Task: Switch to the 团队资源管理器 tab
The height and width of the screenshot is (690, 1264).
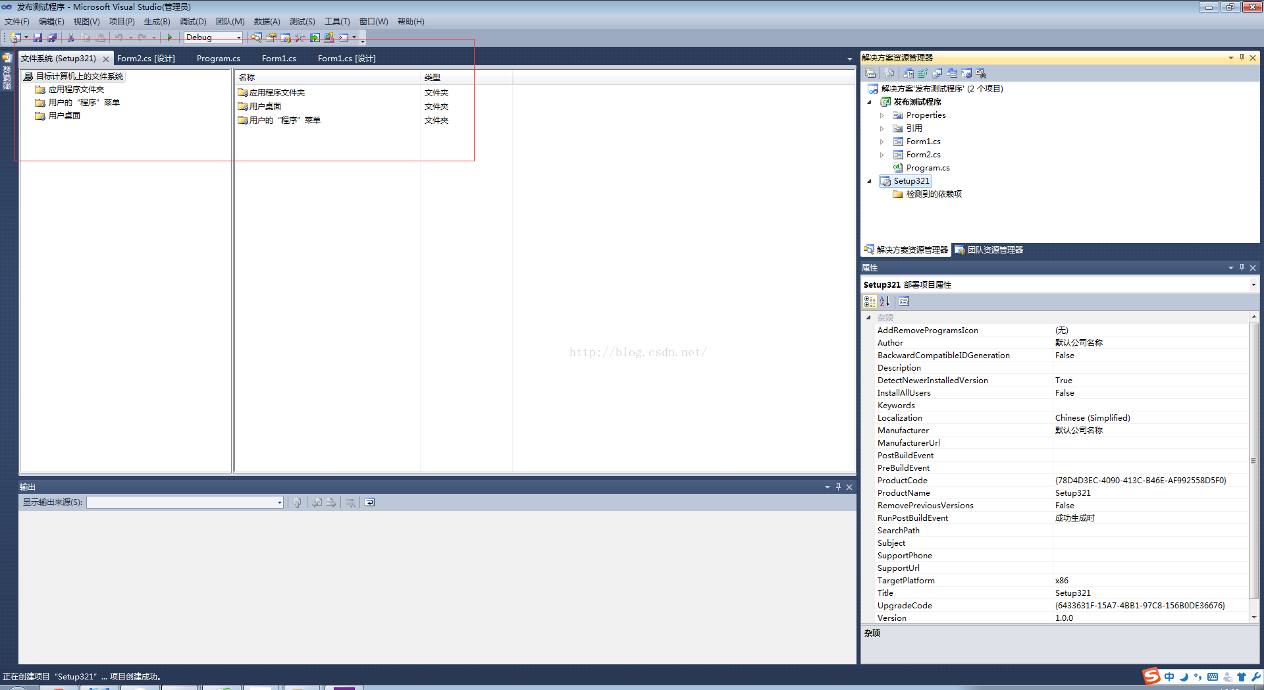Action: tap(989, 250)
